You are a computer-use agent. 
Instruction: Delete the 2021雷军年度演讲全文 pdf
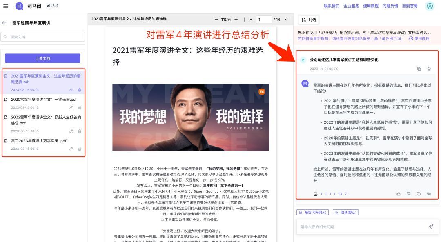(80, 90)
